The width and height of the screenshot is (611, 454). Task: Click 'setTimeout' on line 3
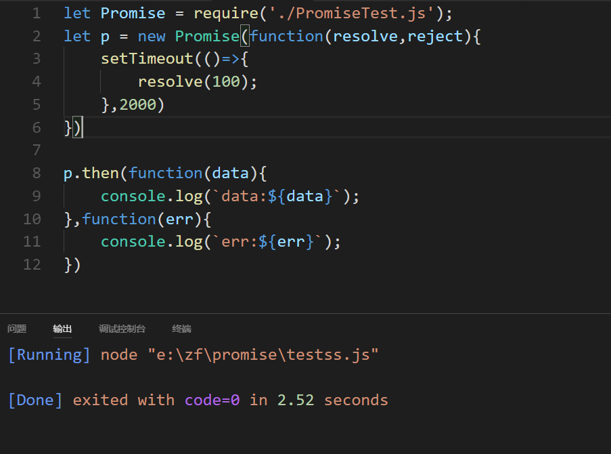point(147,59)
